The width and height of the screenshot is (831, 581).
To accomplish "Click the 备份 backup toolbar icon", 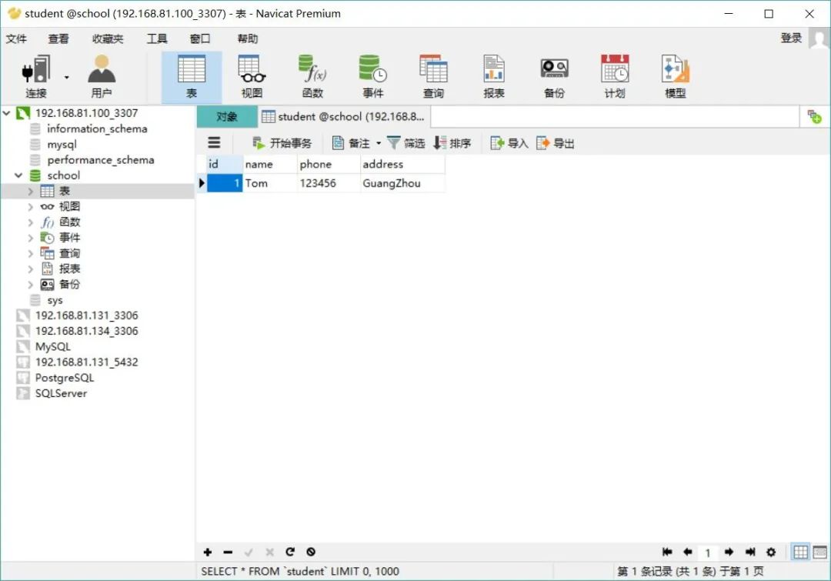I will [554, 77].
